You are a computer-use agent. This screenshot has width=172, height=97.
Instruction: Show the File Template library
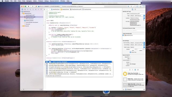[130, 70]
